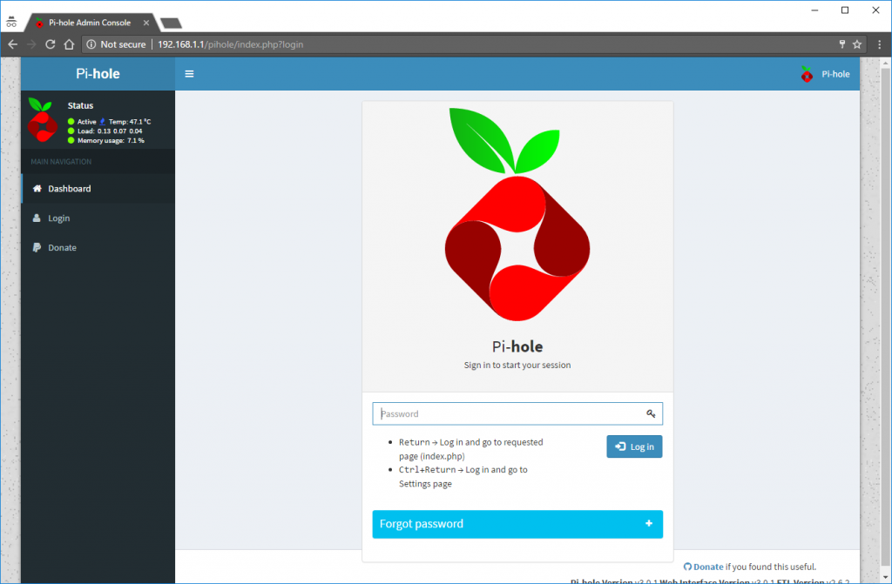Click the incognito mode icon in browser corner
The height and width of the screenshot is (584, 892).
point(11,21)
